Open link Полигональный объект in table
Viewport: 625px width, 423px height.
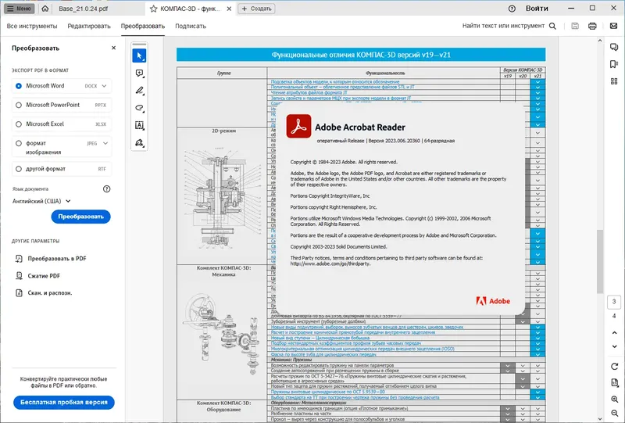click(x=342, y=87)
